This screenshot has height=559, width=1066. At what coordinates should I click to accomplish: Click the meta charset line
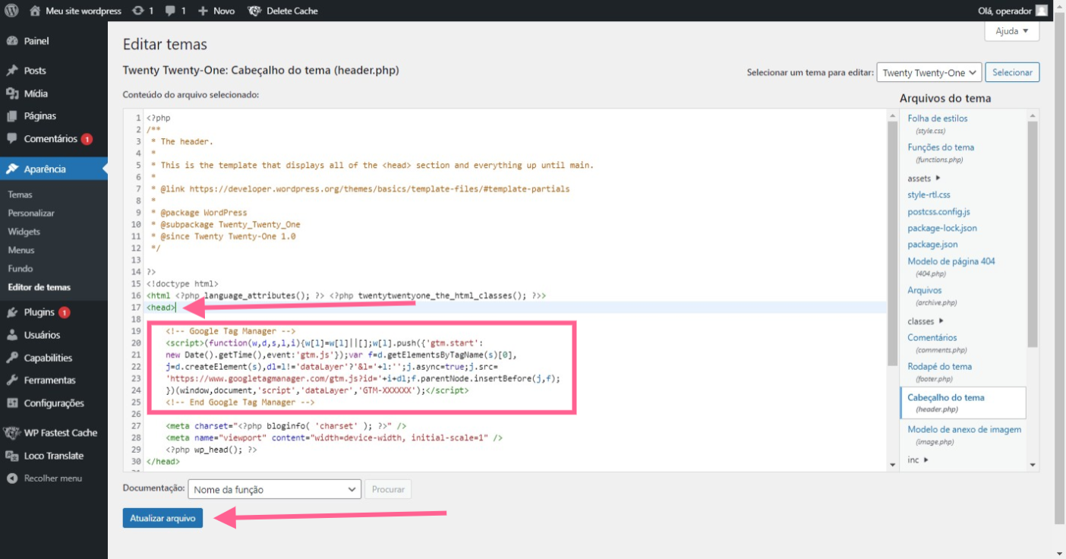[x=286, y=426]
